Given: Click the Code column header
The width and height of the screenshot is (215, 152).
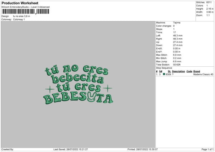Looking at the screenshot, I should tap(189, 71).
